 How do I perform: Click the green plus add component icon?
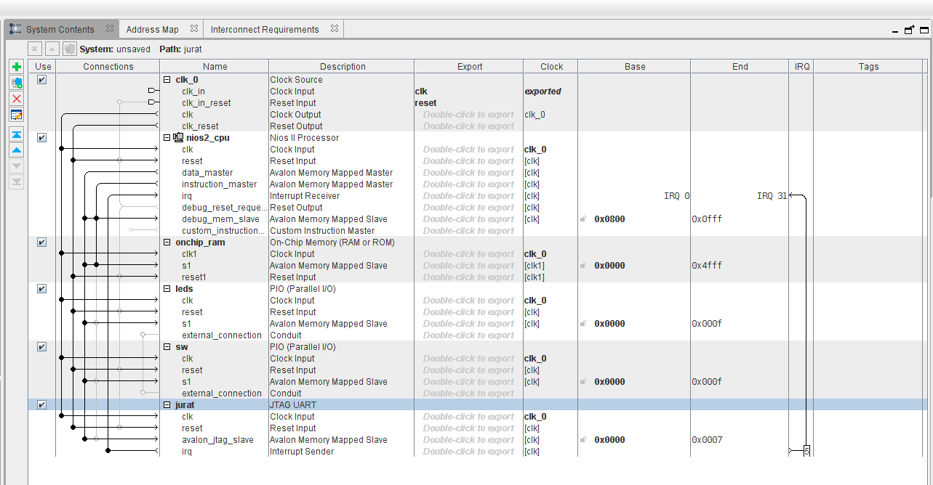(x=17, y=67)
